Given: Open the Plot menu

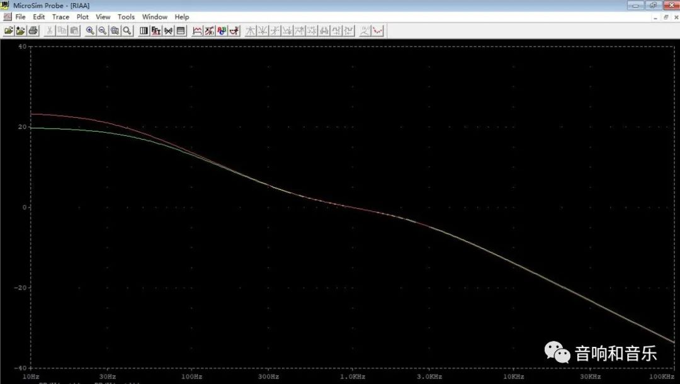Looking at the screenshot, I should pyautogui.click(x=82, y=17).
